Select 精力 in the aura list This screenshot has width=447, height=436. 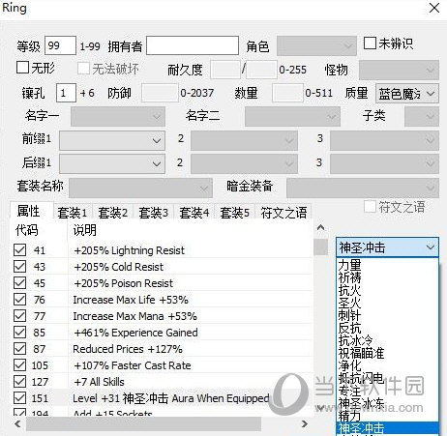click(x=387, y=416)
